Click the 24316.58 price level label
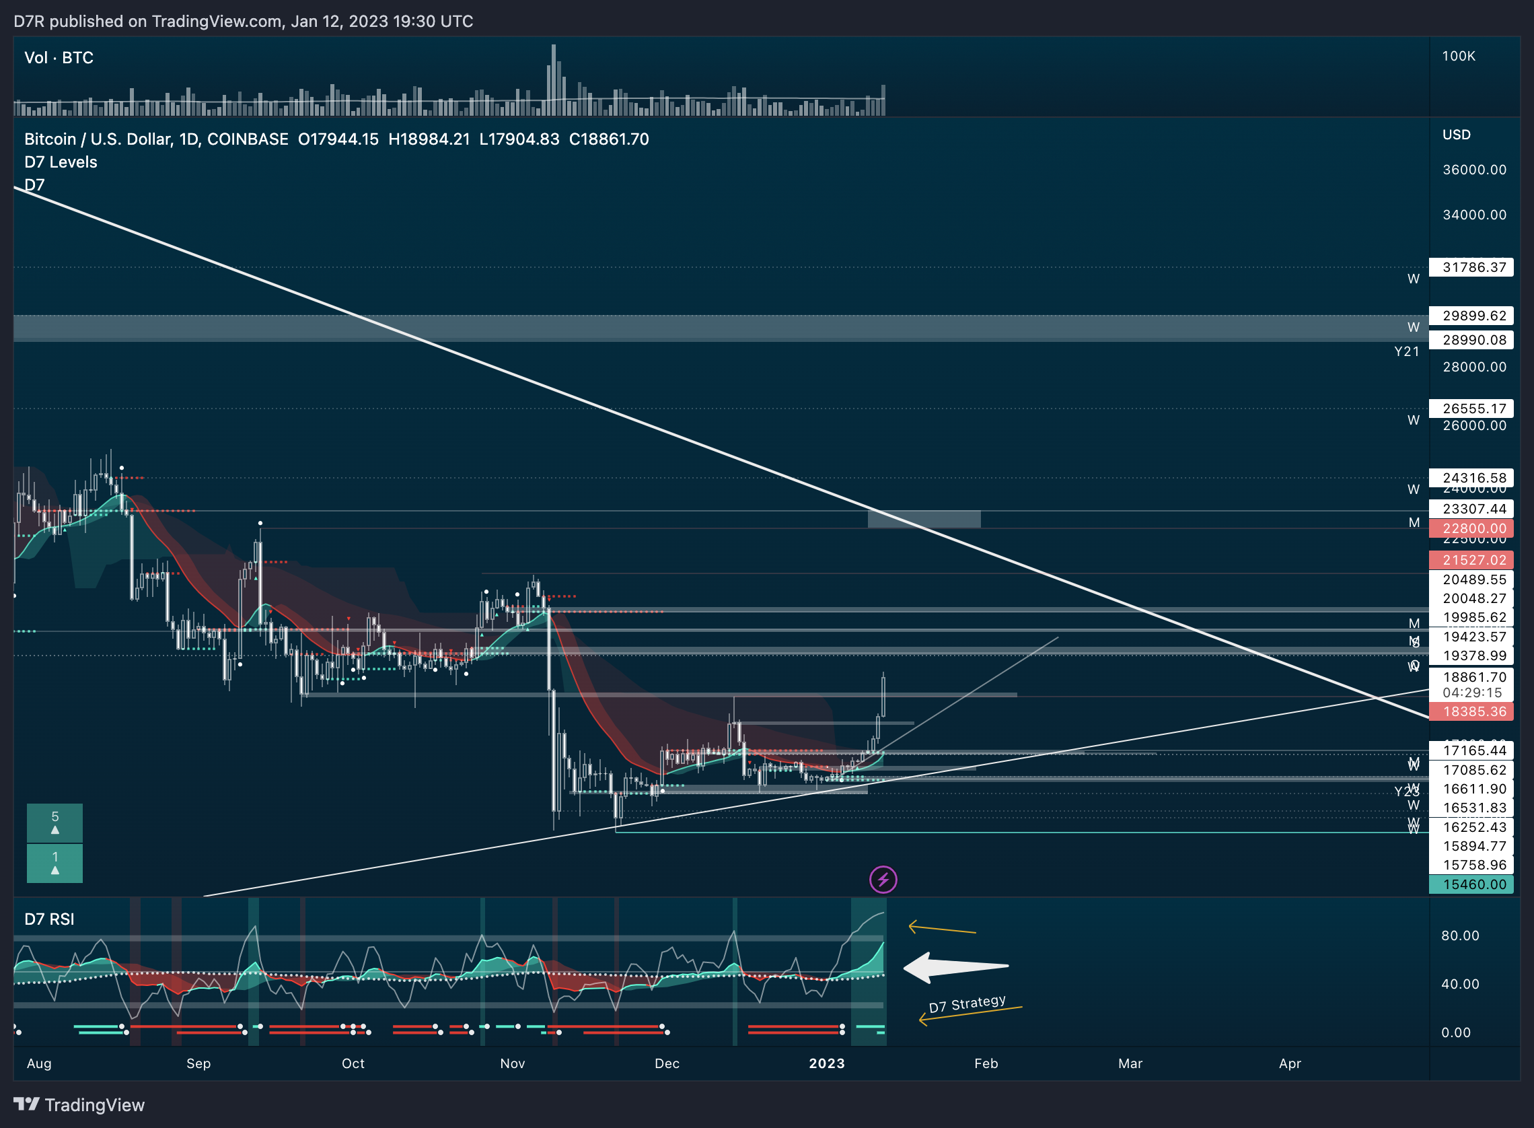Viewport: 1534px width, 1128px height. coord(1471,478)
